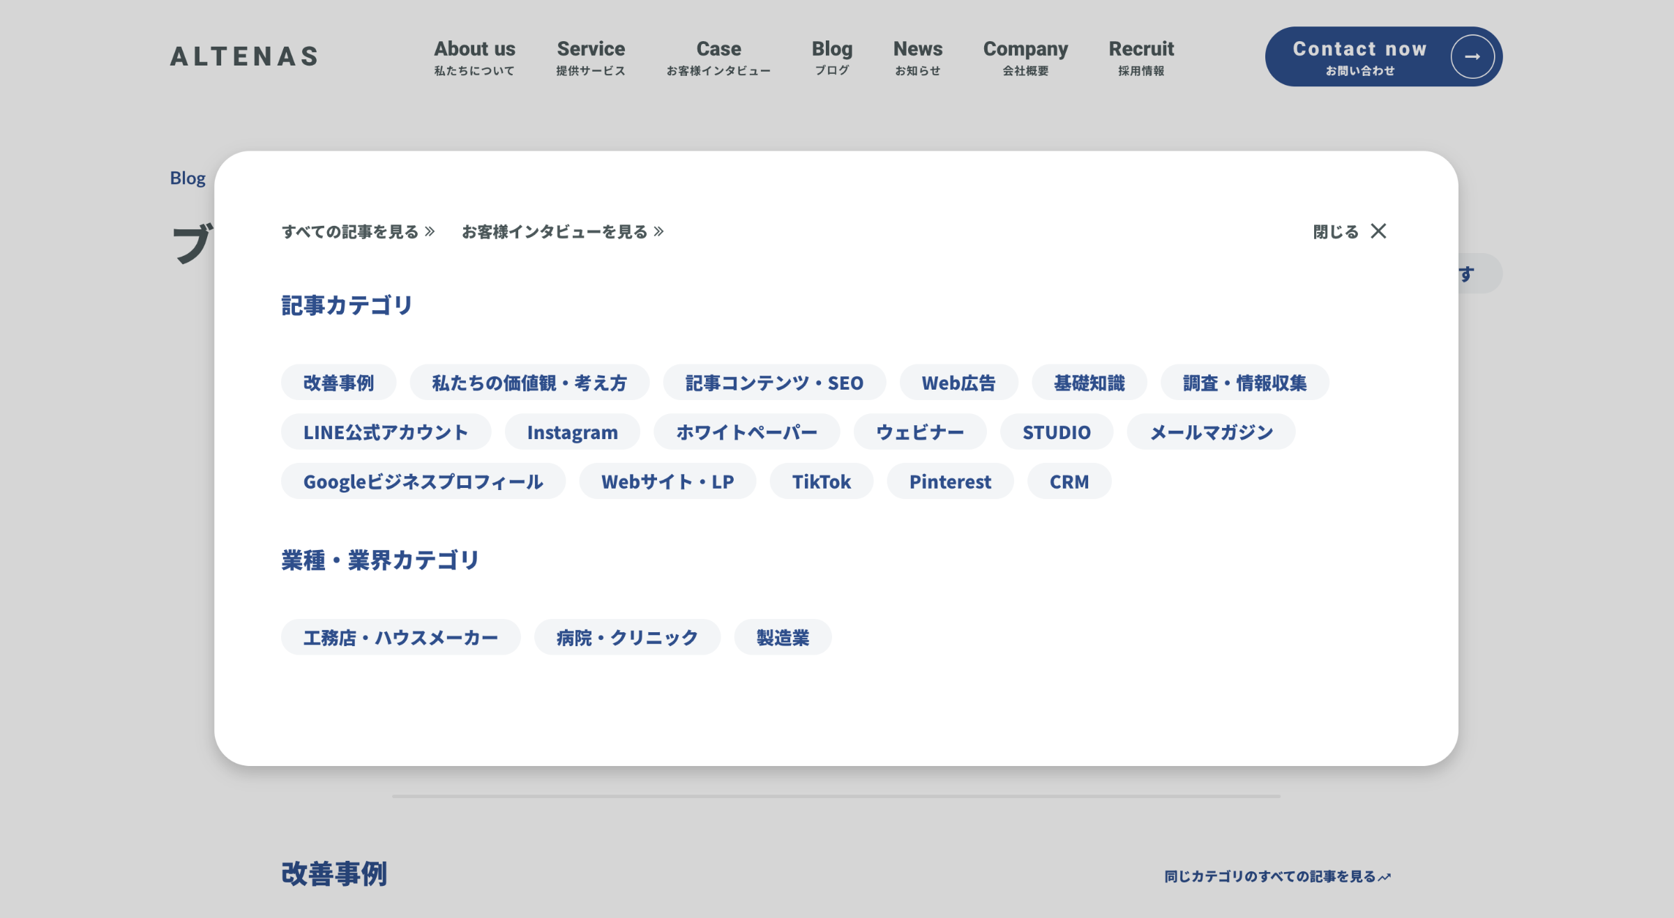Open the News nav item
1674x918 pixels.
918,57
